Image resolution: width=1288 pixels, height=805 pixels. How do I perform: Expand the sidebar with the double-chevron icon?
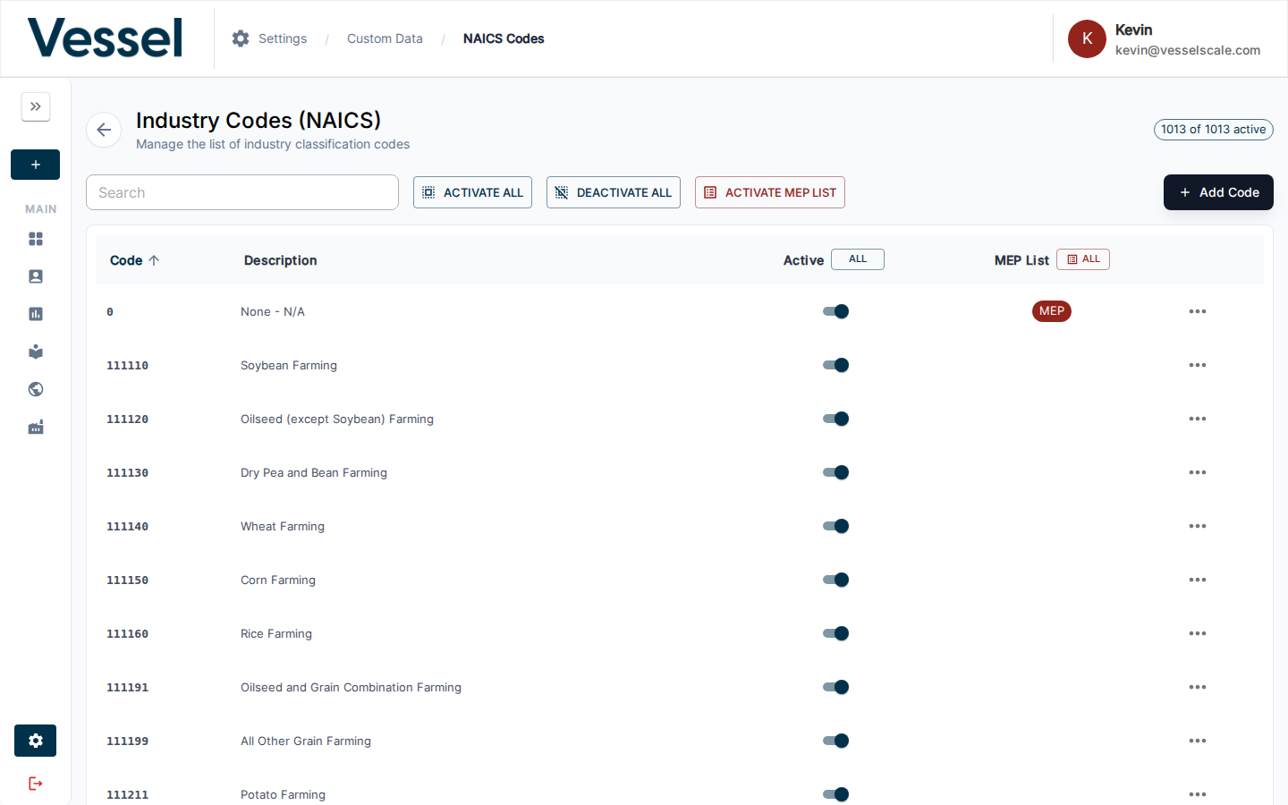(36, 106)
